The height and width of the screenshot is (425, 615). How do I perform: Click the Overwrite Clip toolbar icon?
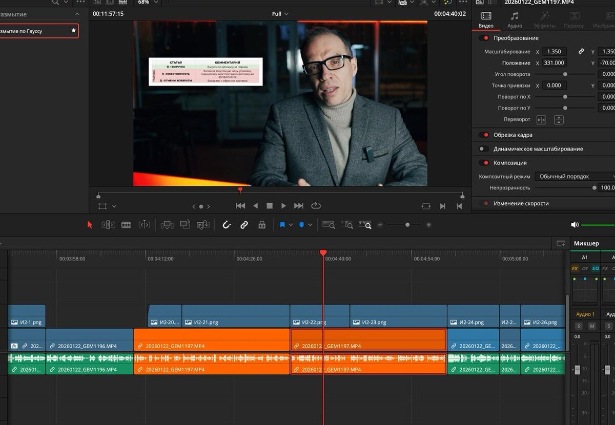(185, 224)
